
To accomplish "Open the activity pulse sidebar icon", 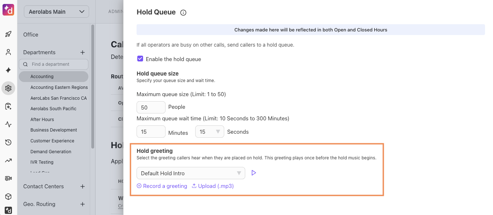I will pyautogui.click(x=8, y=125).
